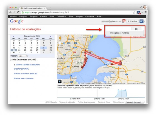
Task: Open the +Pedro menu item
Action: pos(13,17)
